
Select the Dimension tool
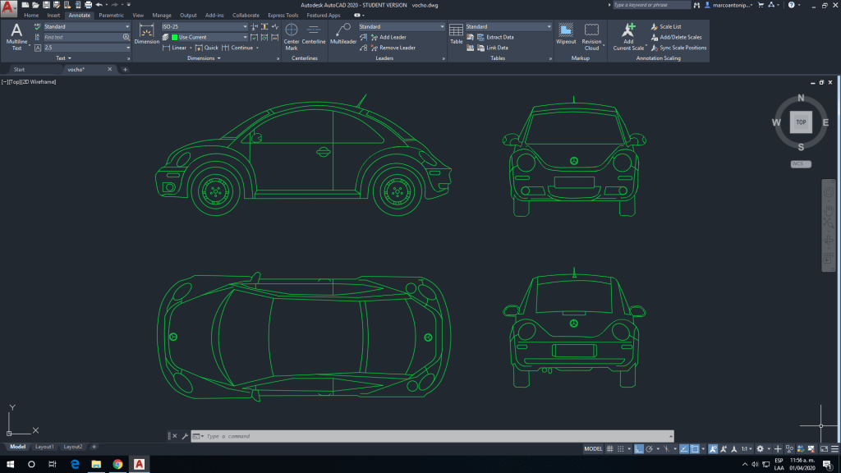[x=147, y=34]
